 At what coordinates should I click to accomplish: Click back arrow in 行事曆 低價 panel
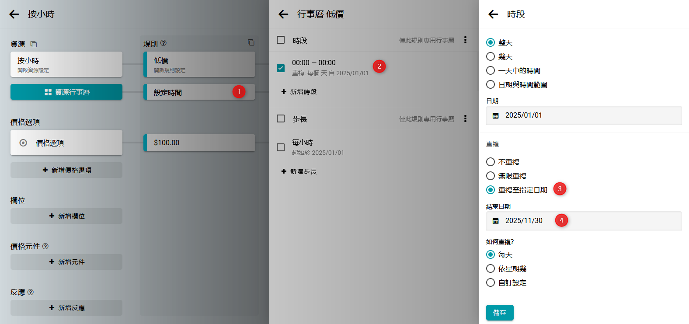pyautogui.click(x=283, y=14)
